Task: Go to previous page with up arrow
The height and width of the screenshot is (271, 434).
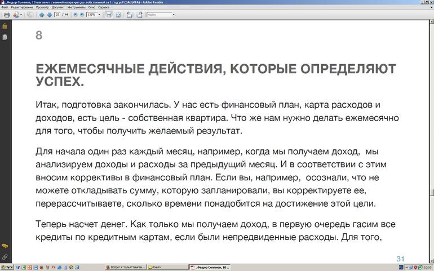Action: [42, 15]
